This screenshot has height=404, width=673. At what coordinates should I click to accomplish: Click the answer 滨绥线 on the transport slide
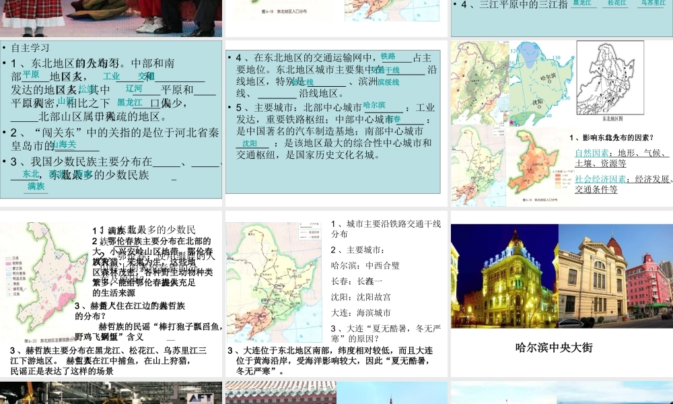pyautogui.click(x=388, y=82)
